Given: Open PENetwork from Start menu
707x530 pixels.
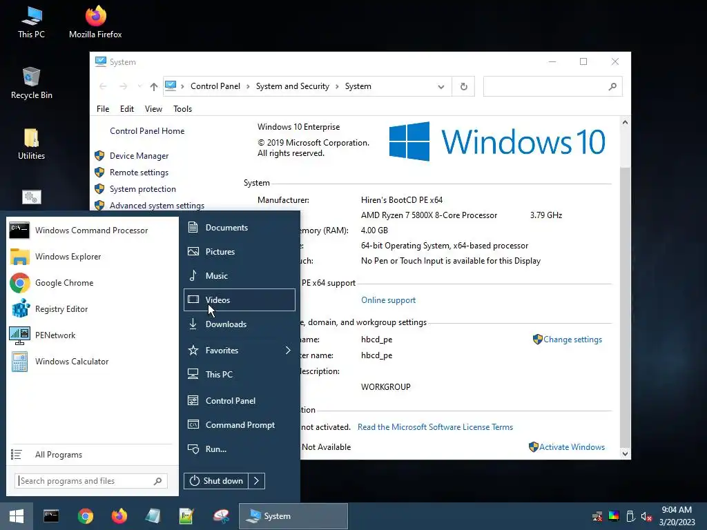Looking at the screenshot, I should 92,335.
